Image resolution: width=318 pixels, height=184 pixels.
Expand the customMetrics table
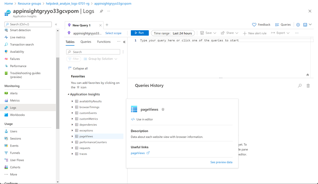pyautogui.click(x=72, y=119)
